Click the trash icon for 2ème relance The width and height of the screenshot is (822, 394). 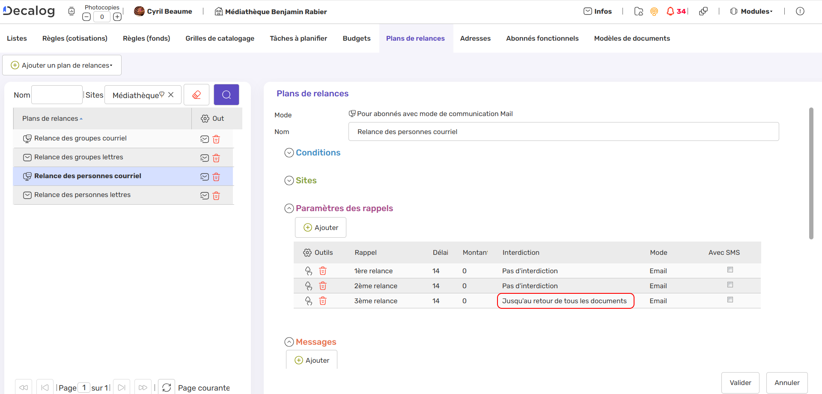323,286
